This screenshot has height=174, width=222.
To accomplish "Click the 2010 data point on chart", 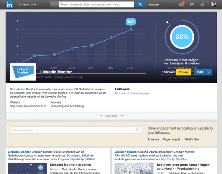I will point(73,48).
